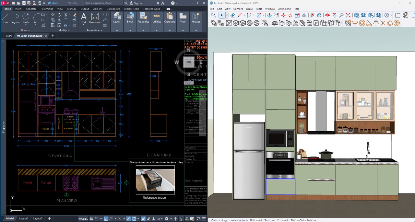This screenshot has height=222, width=415.
Task: Click the Dimension annotation tool
Action: tap(95, 18)
